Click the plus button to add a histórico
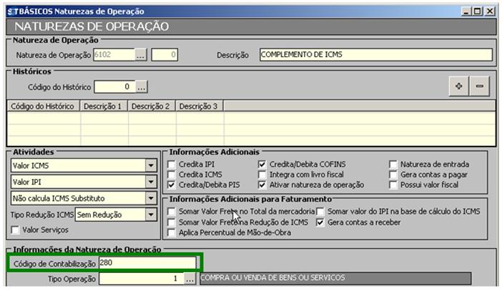This screenshot has width=502, height=290. pos(458,86)
